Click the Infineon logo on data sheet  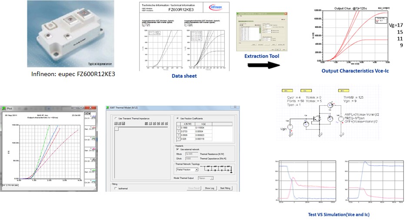click(216, 7)
